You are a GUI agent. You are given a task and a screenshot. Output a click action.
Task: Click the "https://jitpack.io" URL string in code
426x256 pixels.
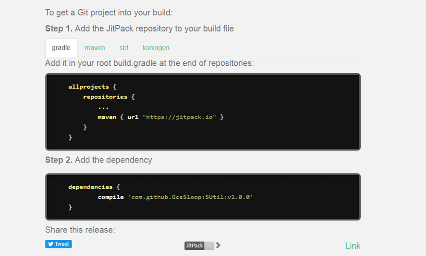point(181,117)
